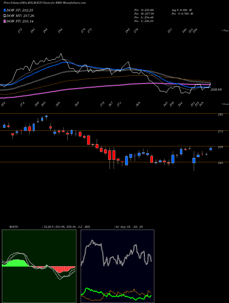Click the '<Tops' label beside the chart
This screenshot has width=229, height=303.
coord(225,31)
